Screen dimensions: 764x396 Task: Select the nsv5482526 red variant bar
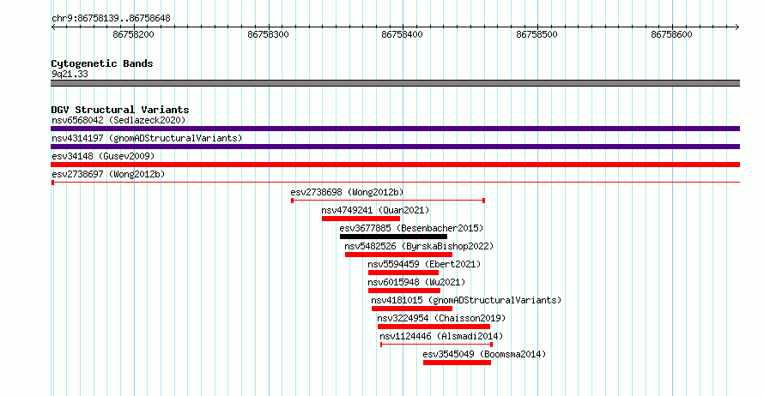398,255
